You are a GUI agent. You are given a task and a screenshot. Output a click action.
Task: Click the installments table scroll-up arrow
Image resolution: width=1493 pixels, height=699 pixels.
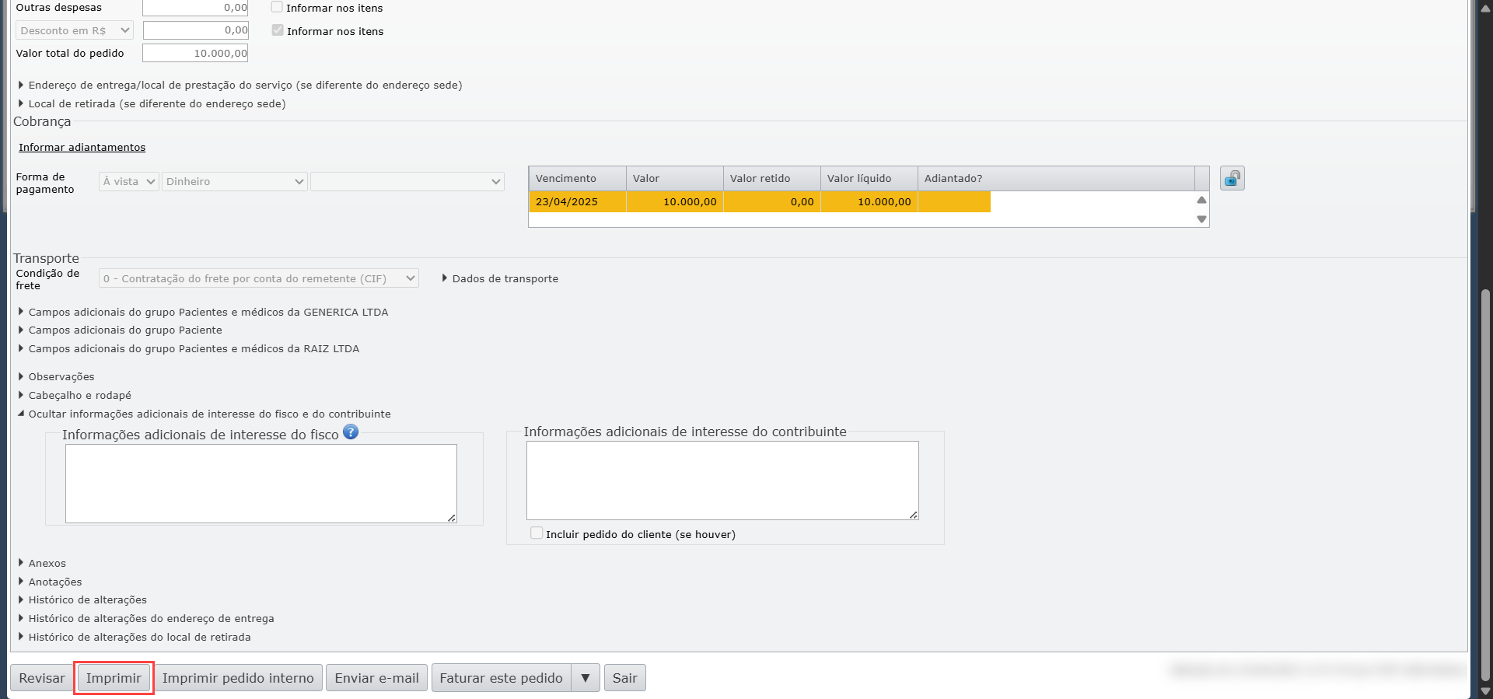pos(1201,200)
